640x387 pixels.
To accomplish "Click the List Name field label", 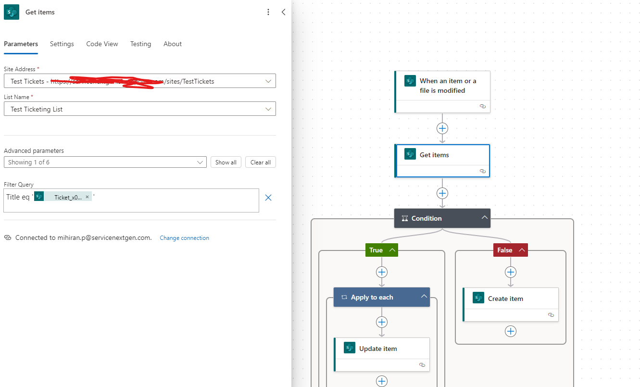I will [19, 97].
